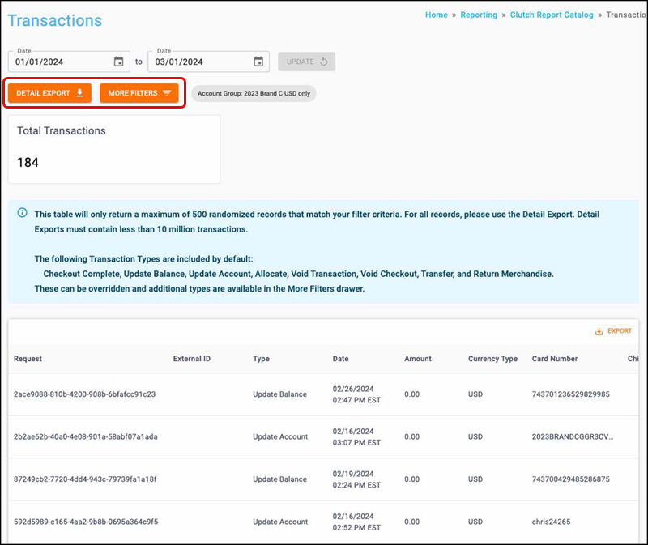The width and height of the screenshot is (648, 545).
Task: Click USD in the chris24265 row
Action: [x=475, y=522]
